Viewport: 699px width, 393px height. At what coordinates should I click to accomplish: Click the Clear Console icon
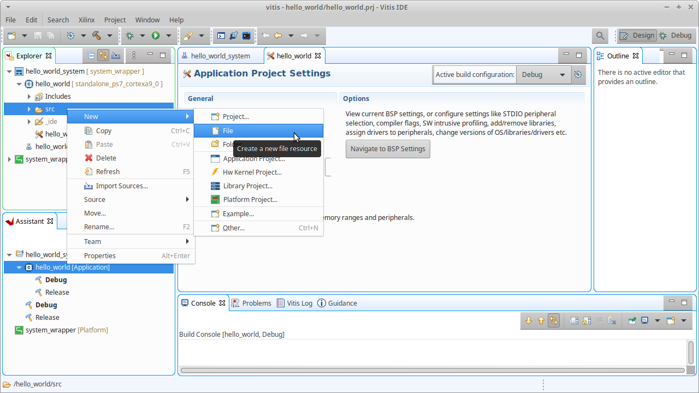coord(612,320)
